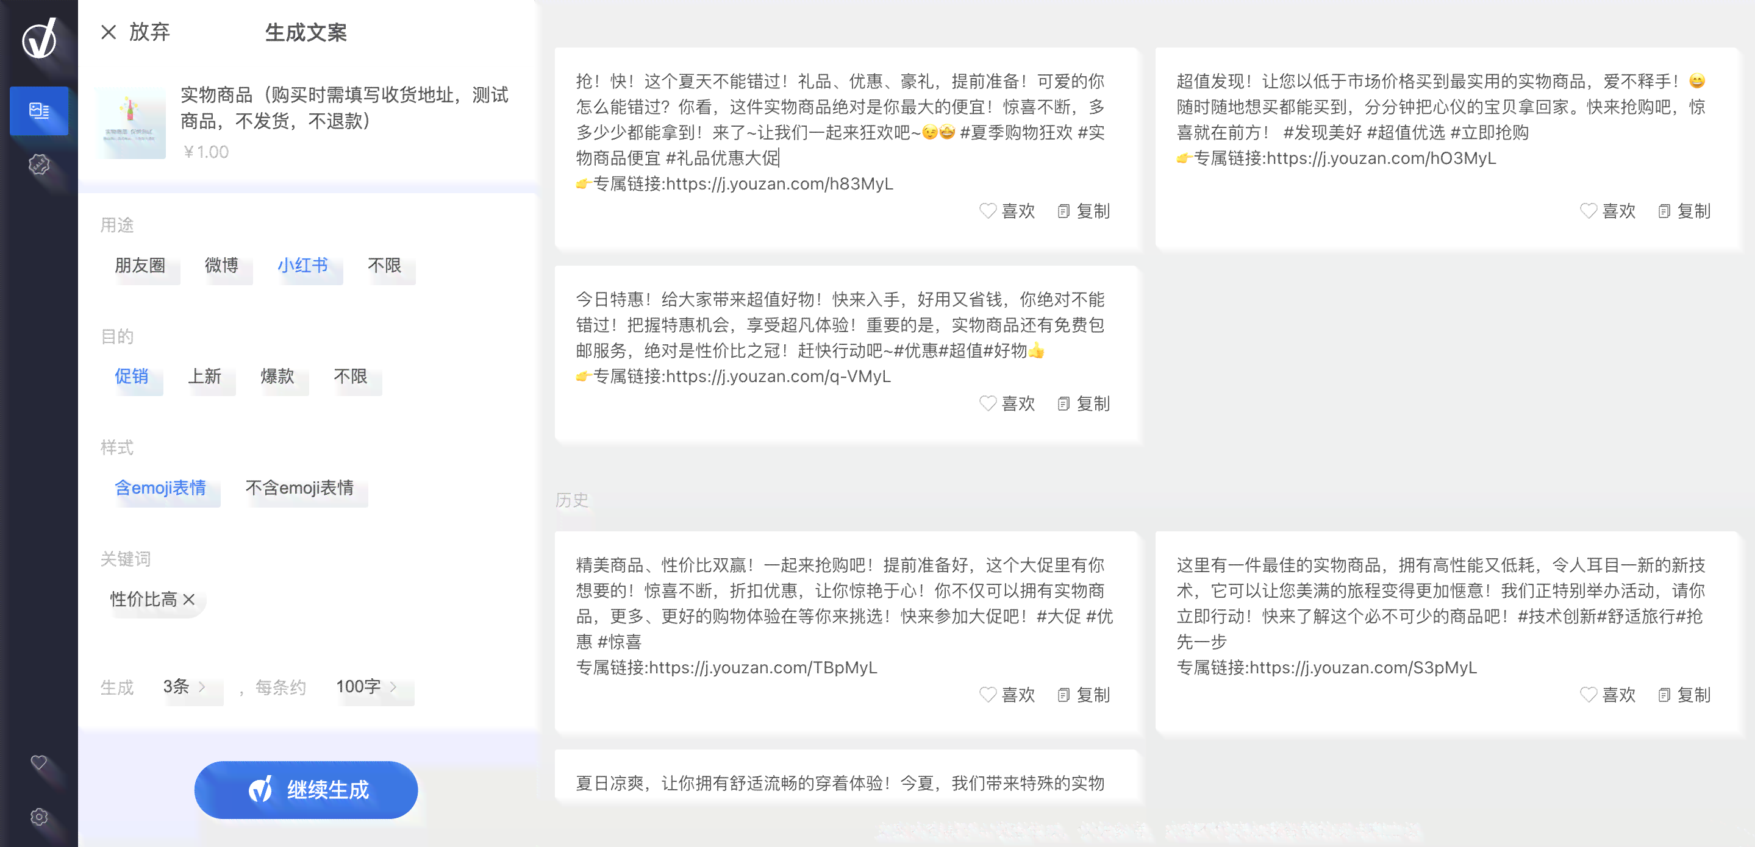The width and height of the screenshot is (1755, 847).
Task: Open link j.youzan.com/h83MyL
Action: 779,184
